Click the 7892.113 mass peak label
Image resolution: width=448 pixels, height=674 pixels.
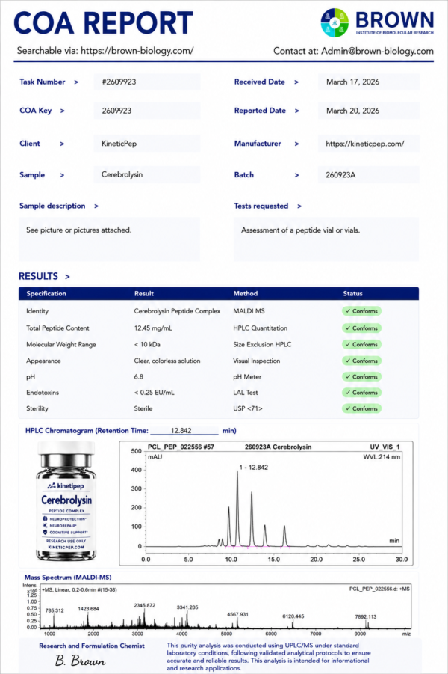point(366,616)
